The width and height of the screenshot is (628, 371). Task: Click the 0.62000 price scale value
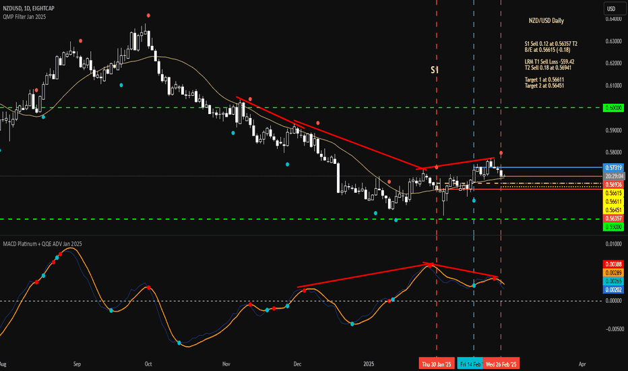pos(614,63)
